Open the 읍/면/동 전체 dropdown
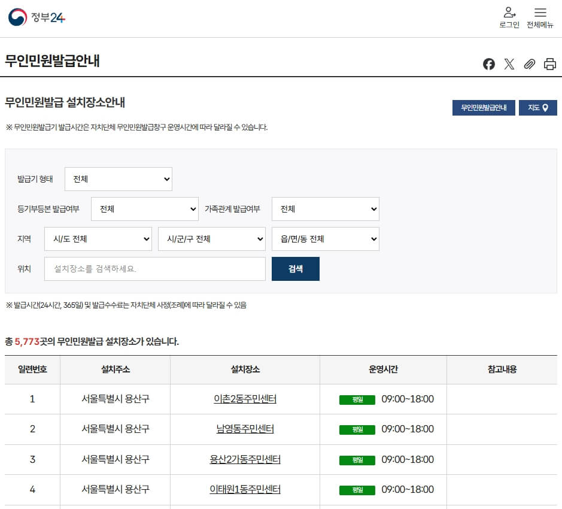The image size is (562, 509). pos(325,238)
